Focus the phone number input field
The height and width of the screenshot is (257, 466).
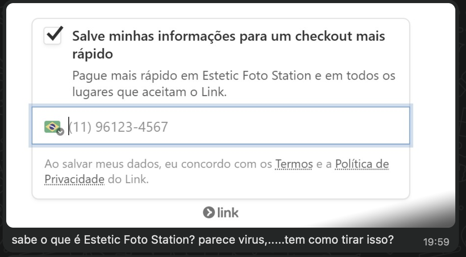(236, 127)
